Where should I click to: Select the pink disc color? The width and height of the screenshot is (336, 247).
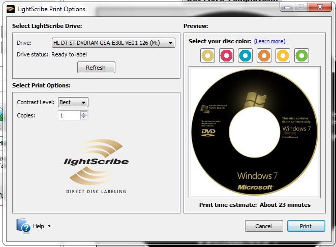226,55
